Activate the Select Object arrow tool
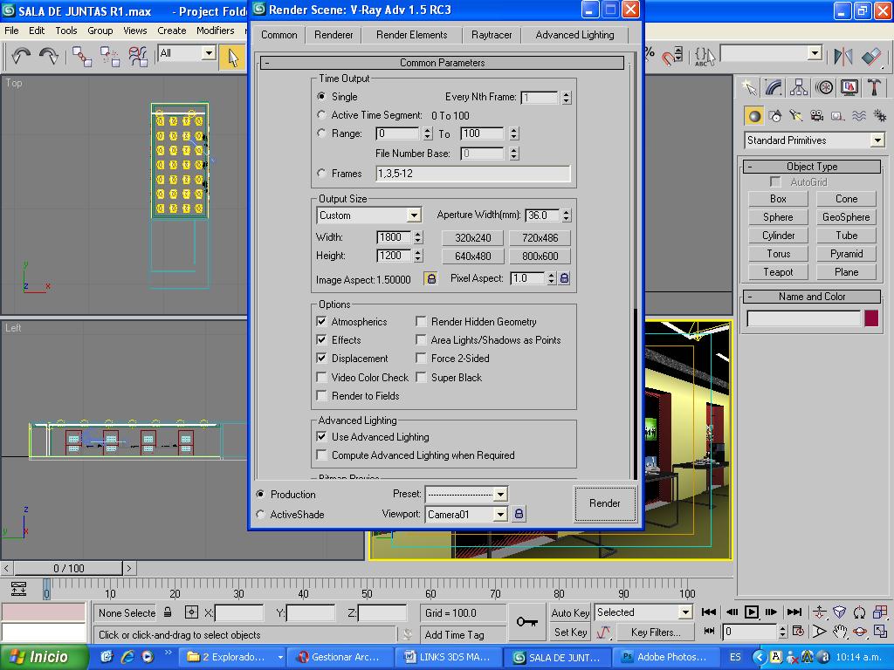This screenshot has height=670, width=894. pyautogui.click(x=232, y=58)
